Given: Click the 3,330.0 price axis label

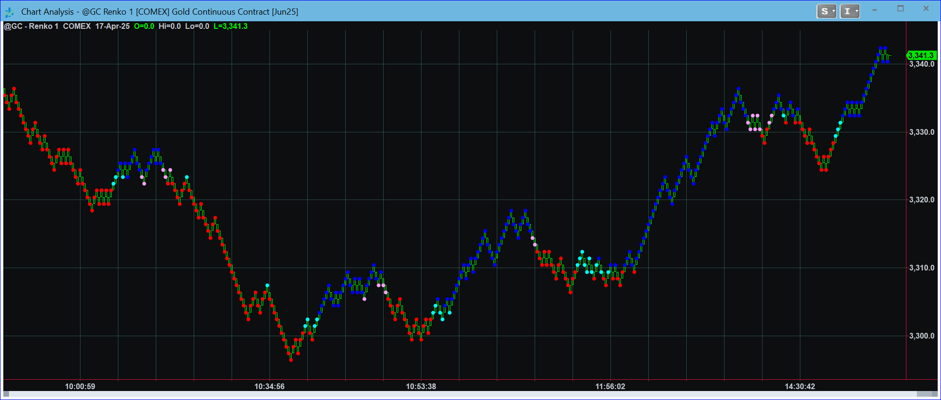Looking at the screenshot, I should [922, 132].
